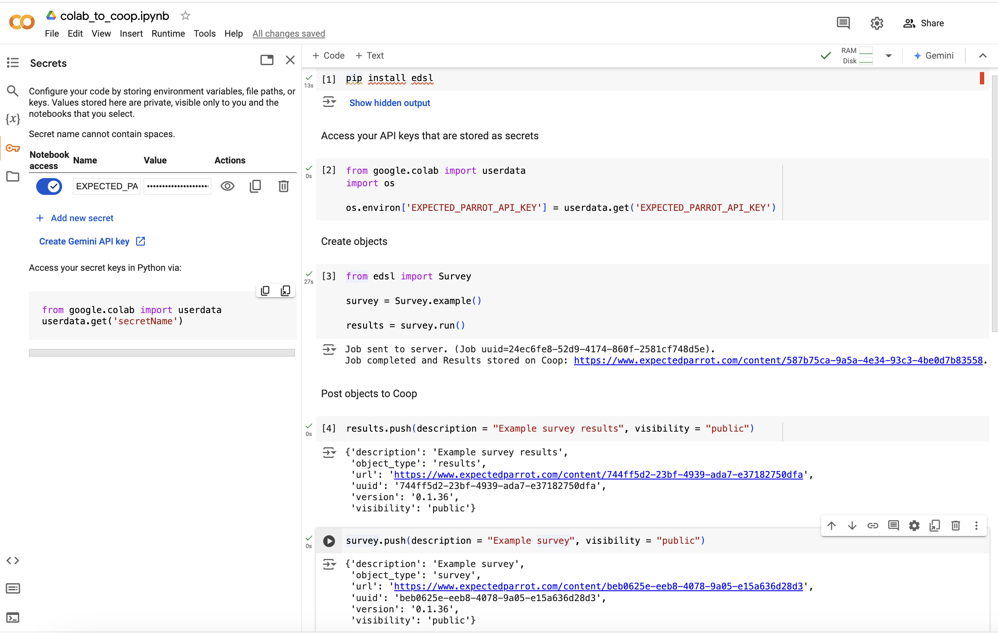Run the survey.push cell

pos(330,540)
